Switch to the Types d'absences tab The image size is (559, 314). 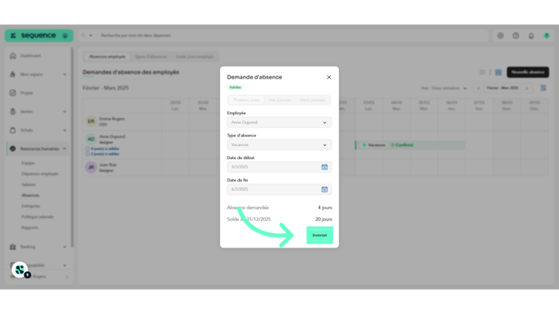coord(150,57)
